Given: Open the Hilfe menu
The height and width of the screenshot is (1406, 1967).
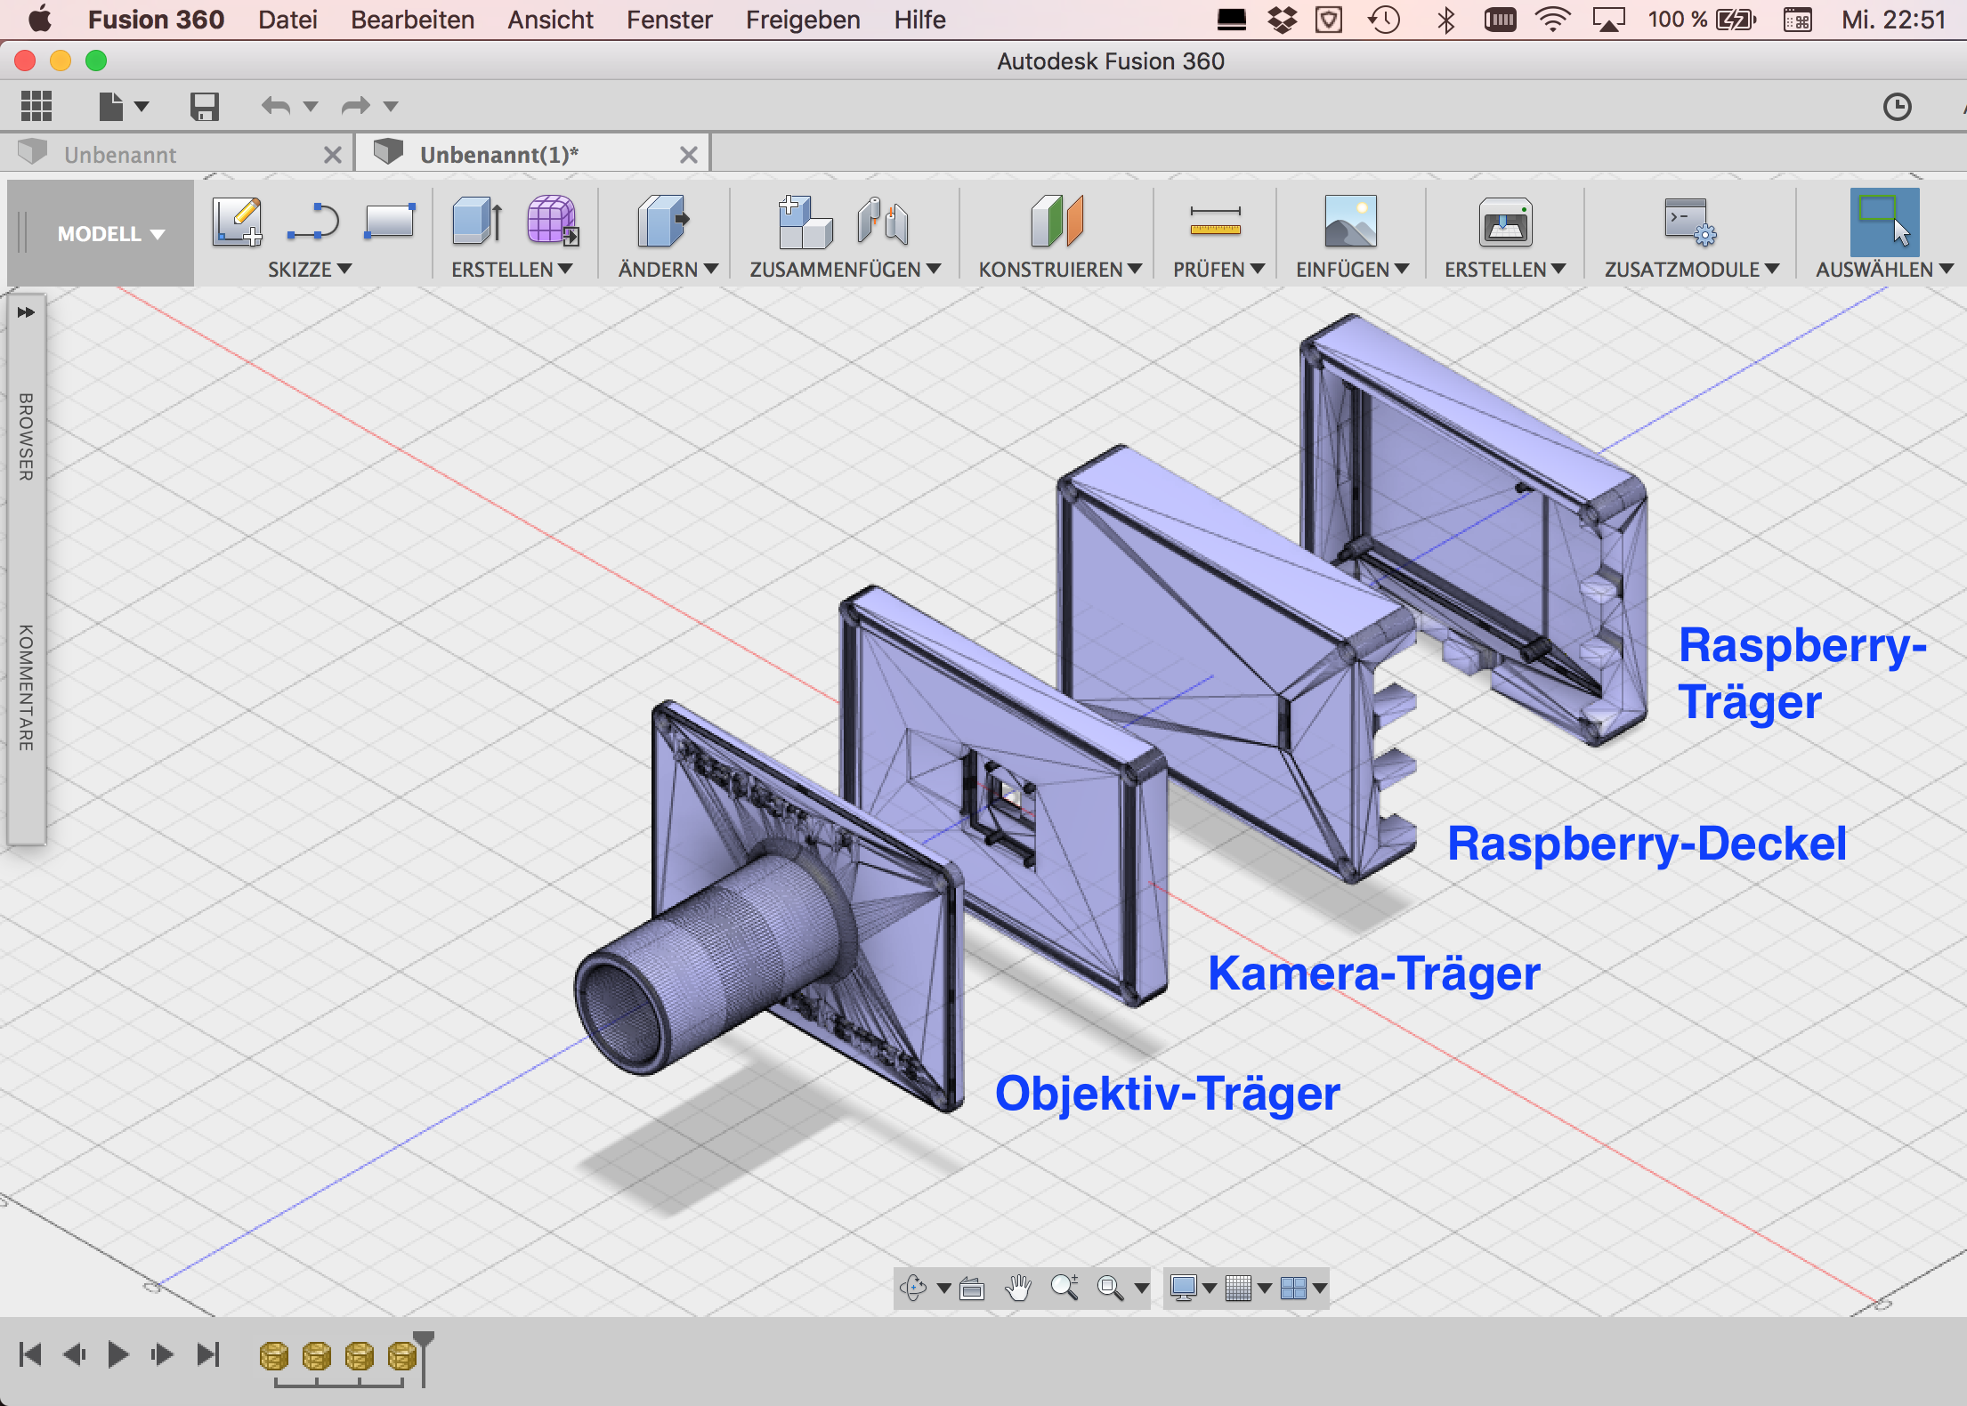Looking at the screenshot, I should [x=919, y=20].
